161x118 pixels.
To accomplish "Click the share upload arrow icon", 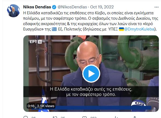I will pos(135,117).
